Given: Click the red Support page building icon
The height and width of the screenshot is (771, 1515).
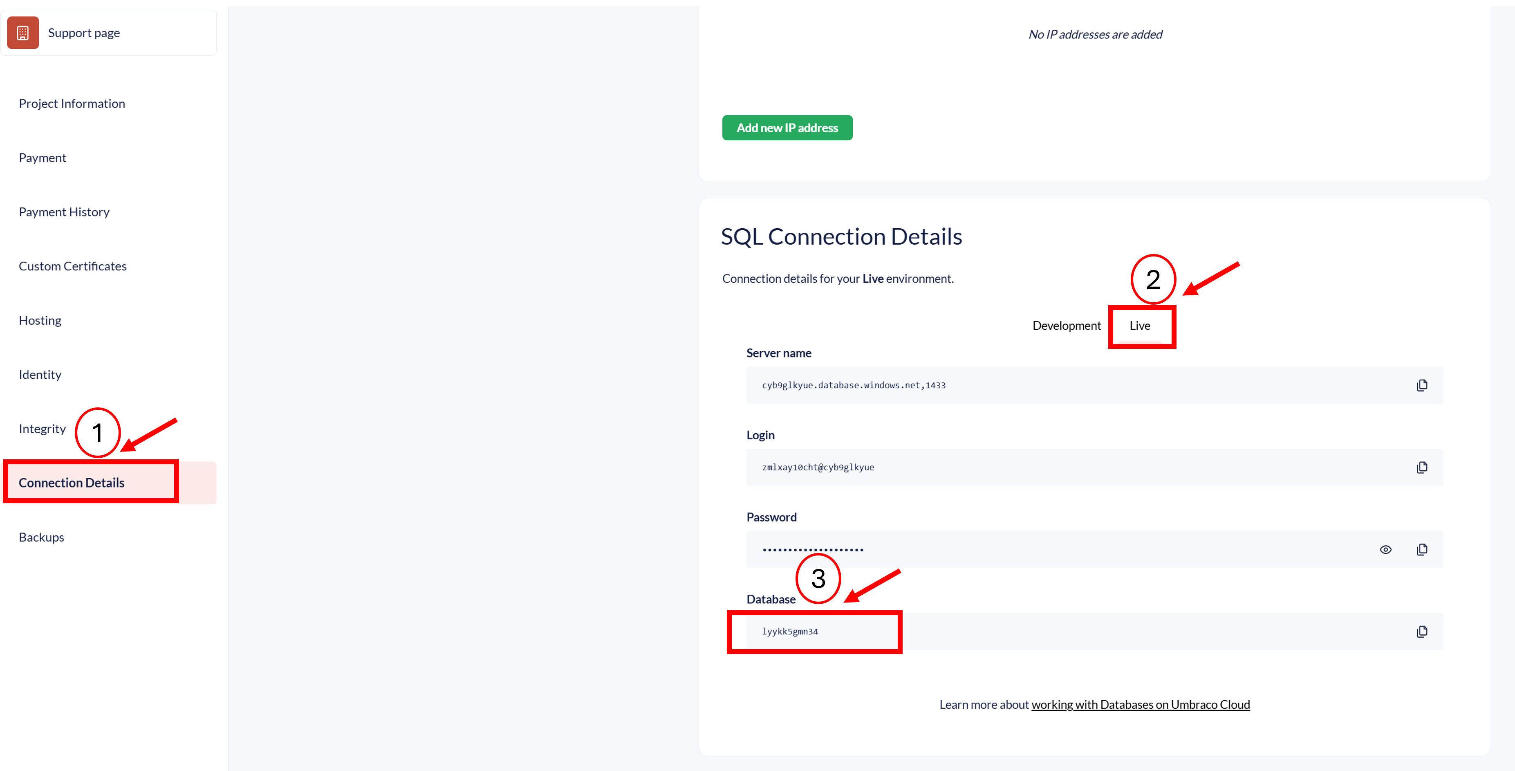Looking at the screenshot, I should 23,33.
